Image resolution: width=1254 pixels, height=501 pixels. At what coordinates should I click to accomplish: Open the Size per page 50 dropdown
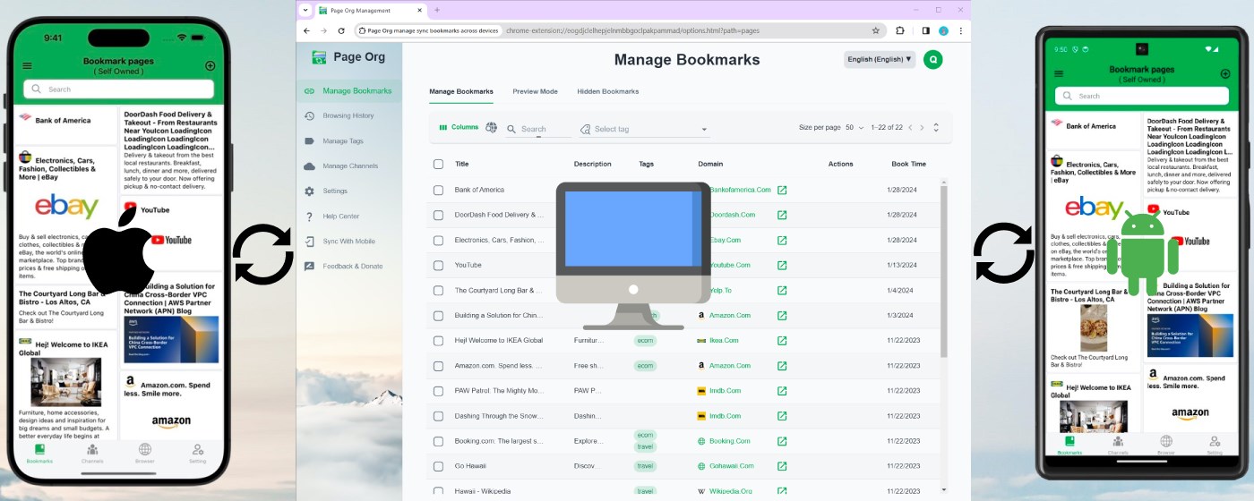tap(855, 127)
